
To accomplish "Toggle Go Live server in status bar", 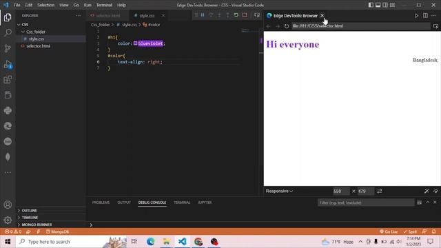I will (389, 231).
